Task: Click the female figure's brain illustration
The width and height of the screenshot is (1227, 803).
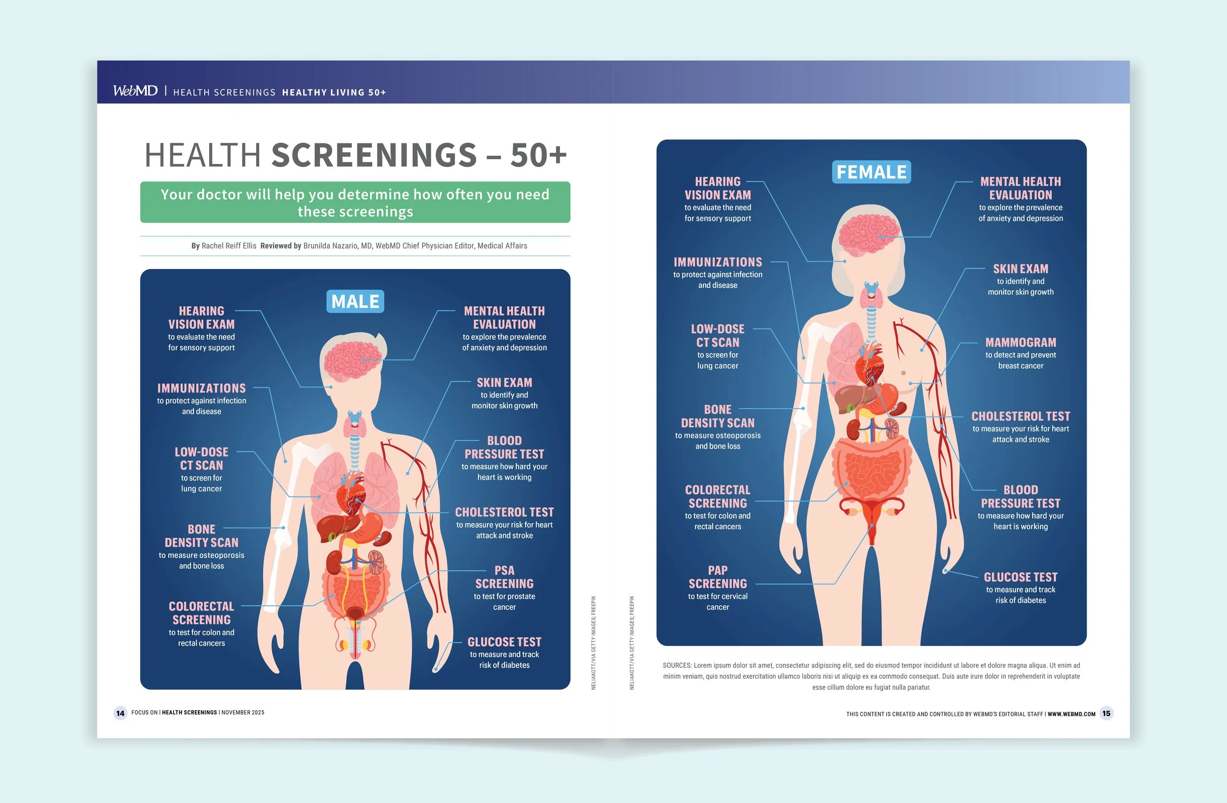Action: (869, 233)
